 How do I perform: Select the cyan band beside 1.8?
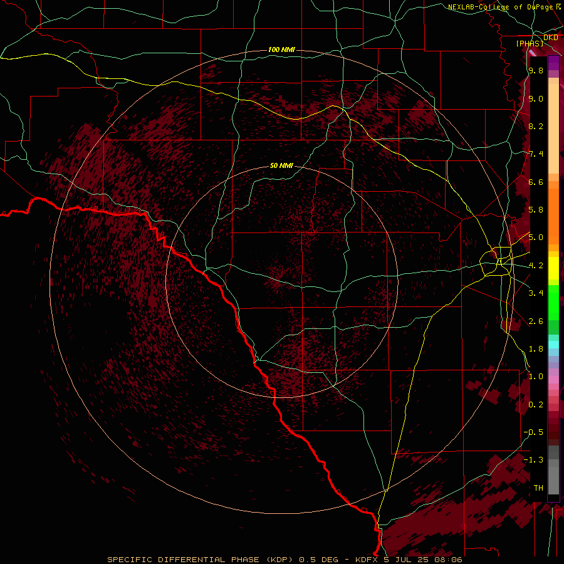tap(553, 345)
